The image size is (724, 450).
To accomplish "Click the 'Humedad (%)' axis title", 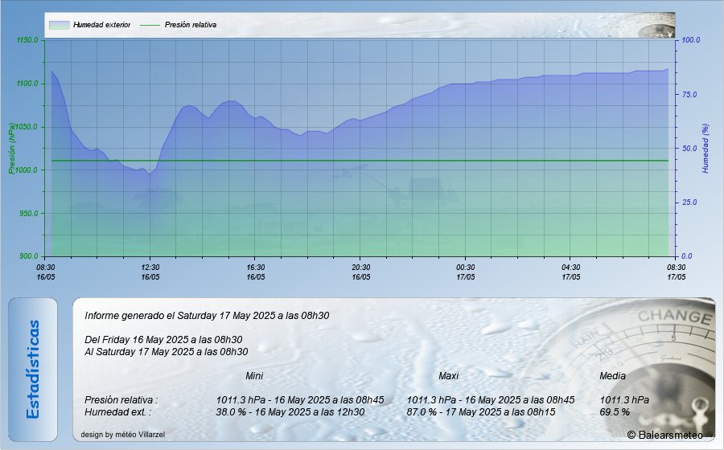I will coord(705,149).
